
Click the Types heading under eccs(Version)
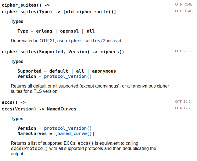coord(17,119)
